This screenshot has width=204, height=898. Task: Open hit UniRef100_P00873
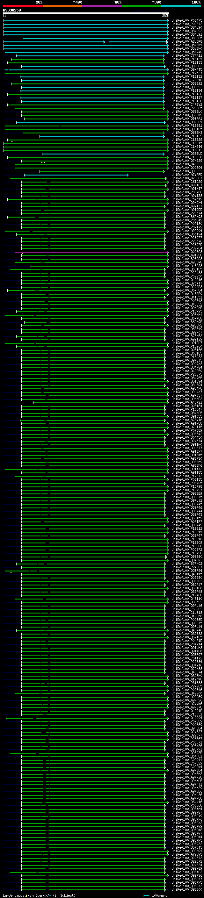click(186, 24)
